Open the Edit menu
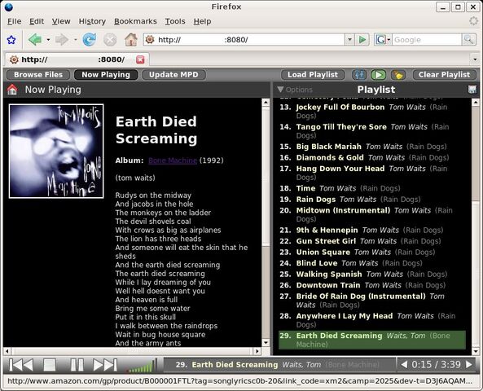Viewport: 483px width, 391px height. click(x=37, y=21)
